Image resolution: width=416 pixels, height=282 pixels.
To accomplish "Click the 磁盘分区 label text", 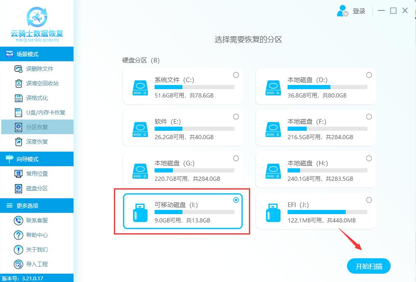I will [37, 188].
